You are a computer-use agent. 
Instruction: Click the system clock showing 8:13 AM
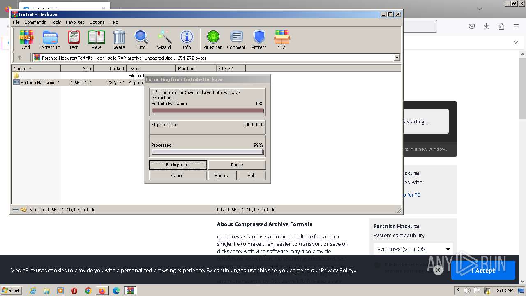[505, 291]
